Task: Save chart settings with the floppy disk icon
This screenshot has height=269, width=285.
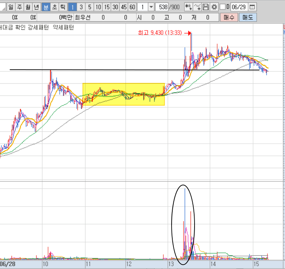Action: [206, 7]
